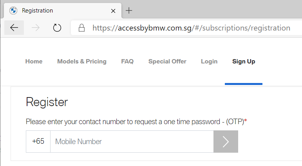Click the browser back arrow
The width and height of the screenshot is (302, 166).
tap(14, 28)
